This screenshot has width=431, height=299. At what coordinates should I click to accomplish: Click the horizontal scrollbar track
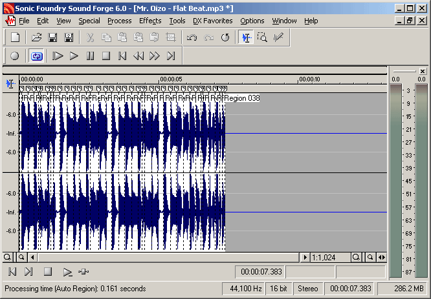(x=168, y=257)
